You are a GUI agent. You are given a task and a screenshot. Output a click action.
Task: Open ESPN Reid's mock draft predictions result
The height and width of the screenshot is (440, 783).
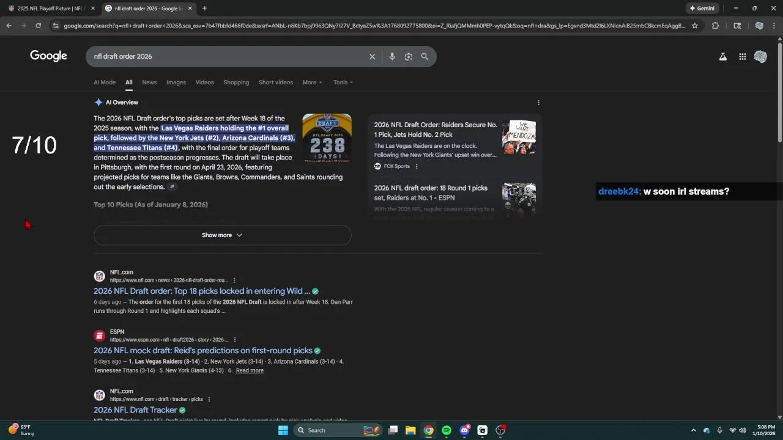[x=203, y=351]
